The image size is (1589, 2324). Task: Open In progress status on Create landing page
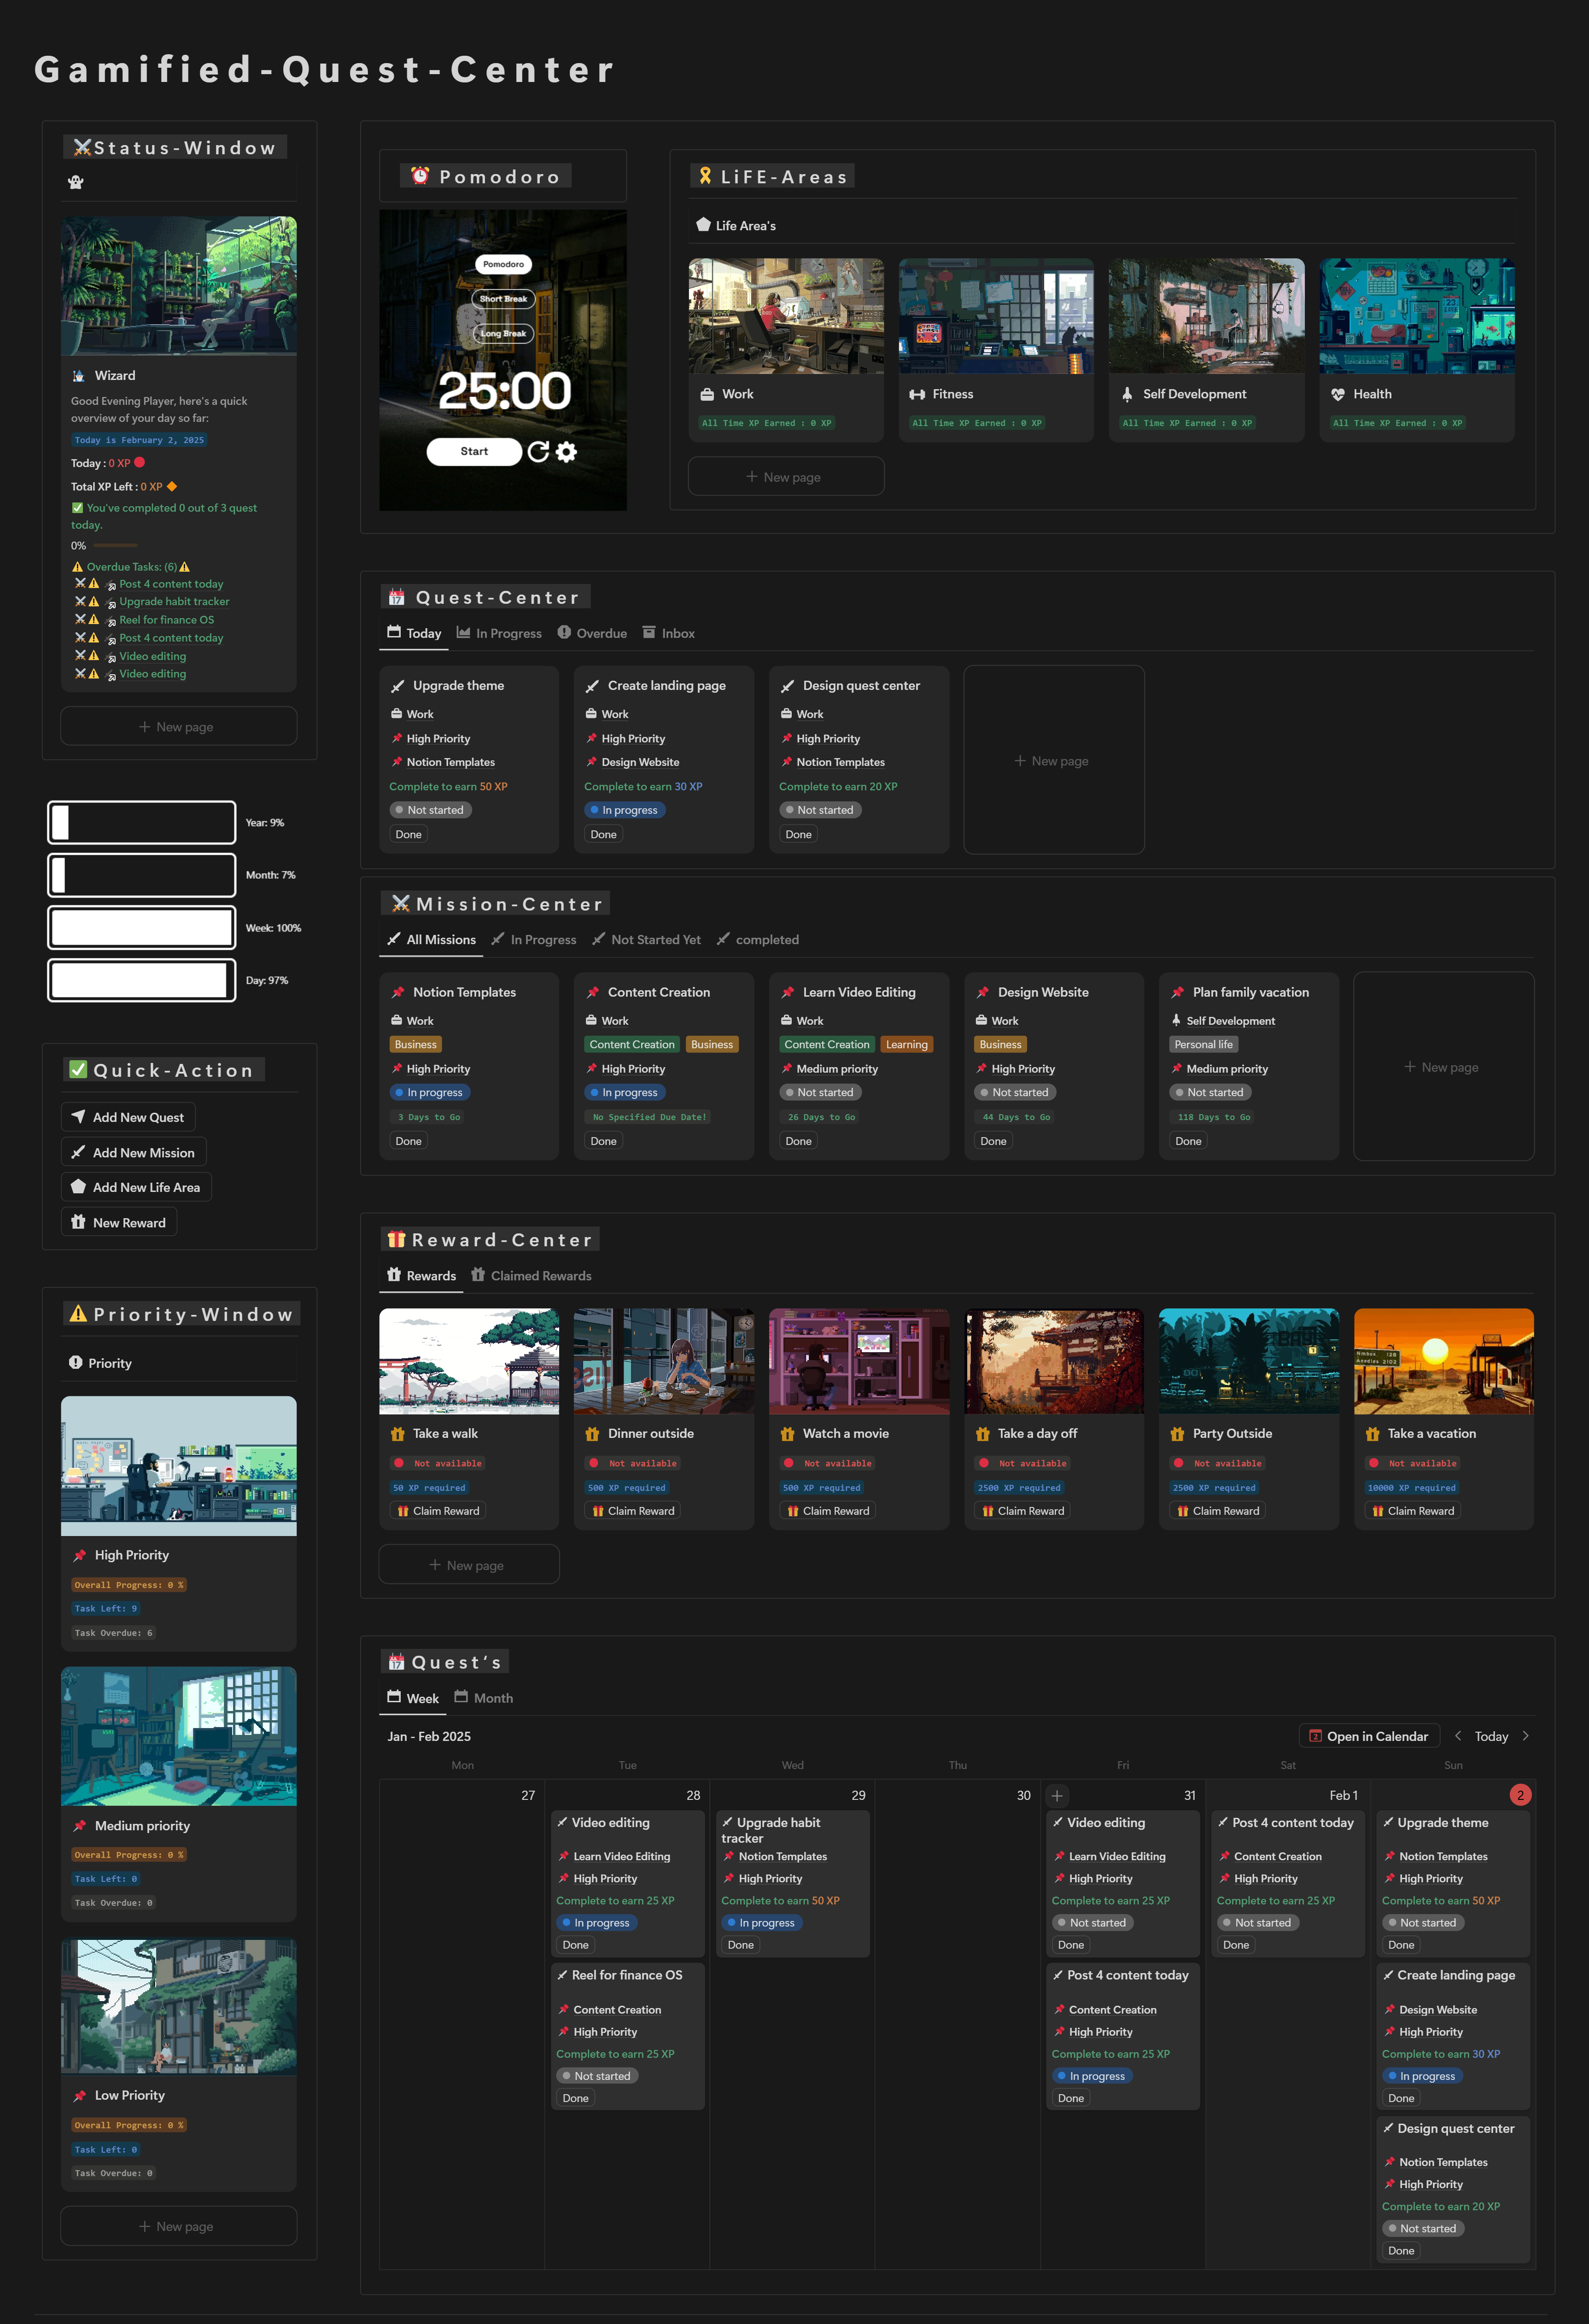(x=625, y=810)
